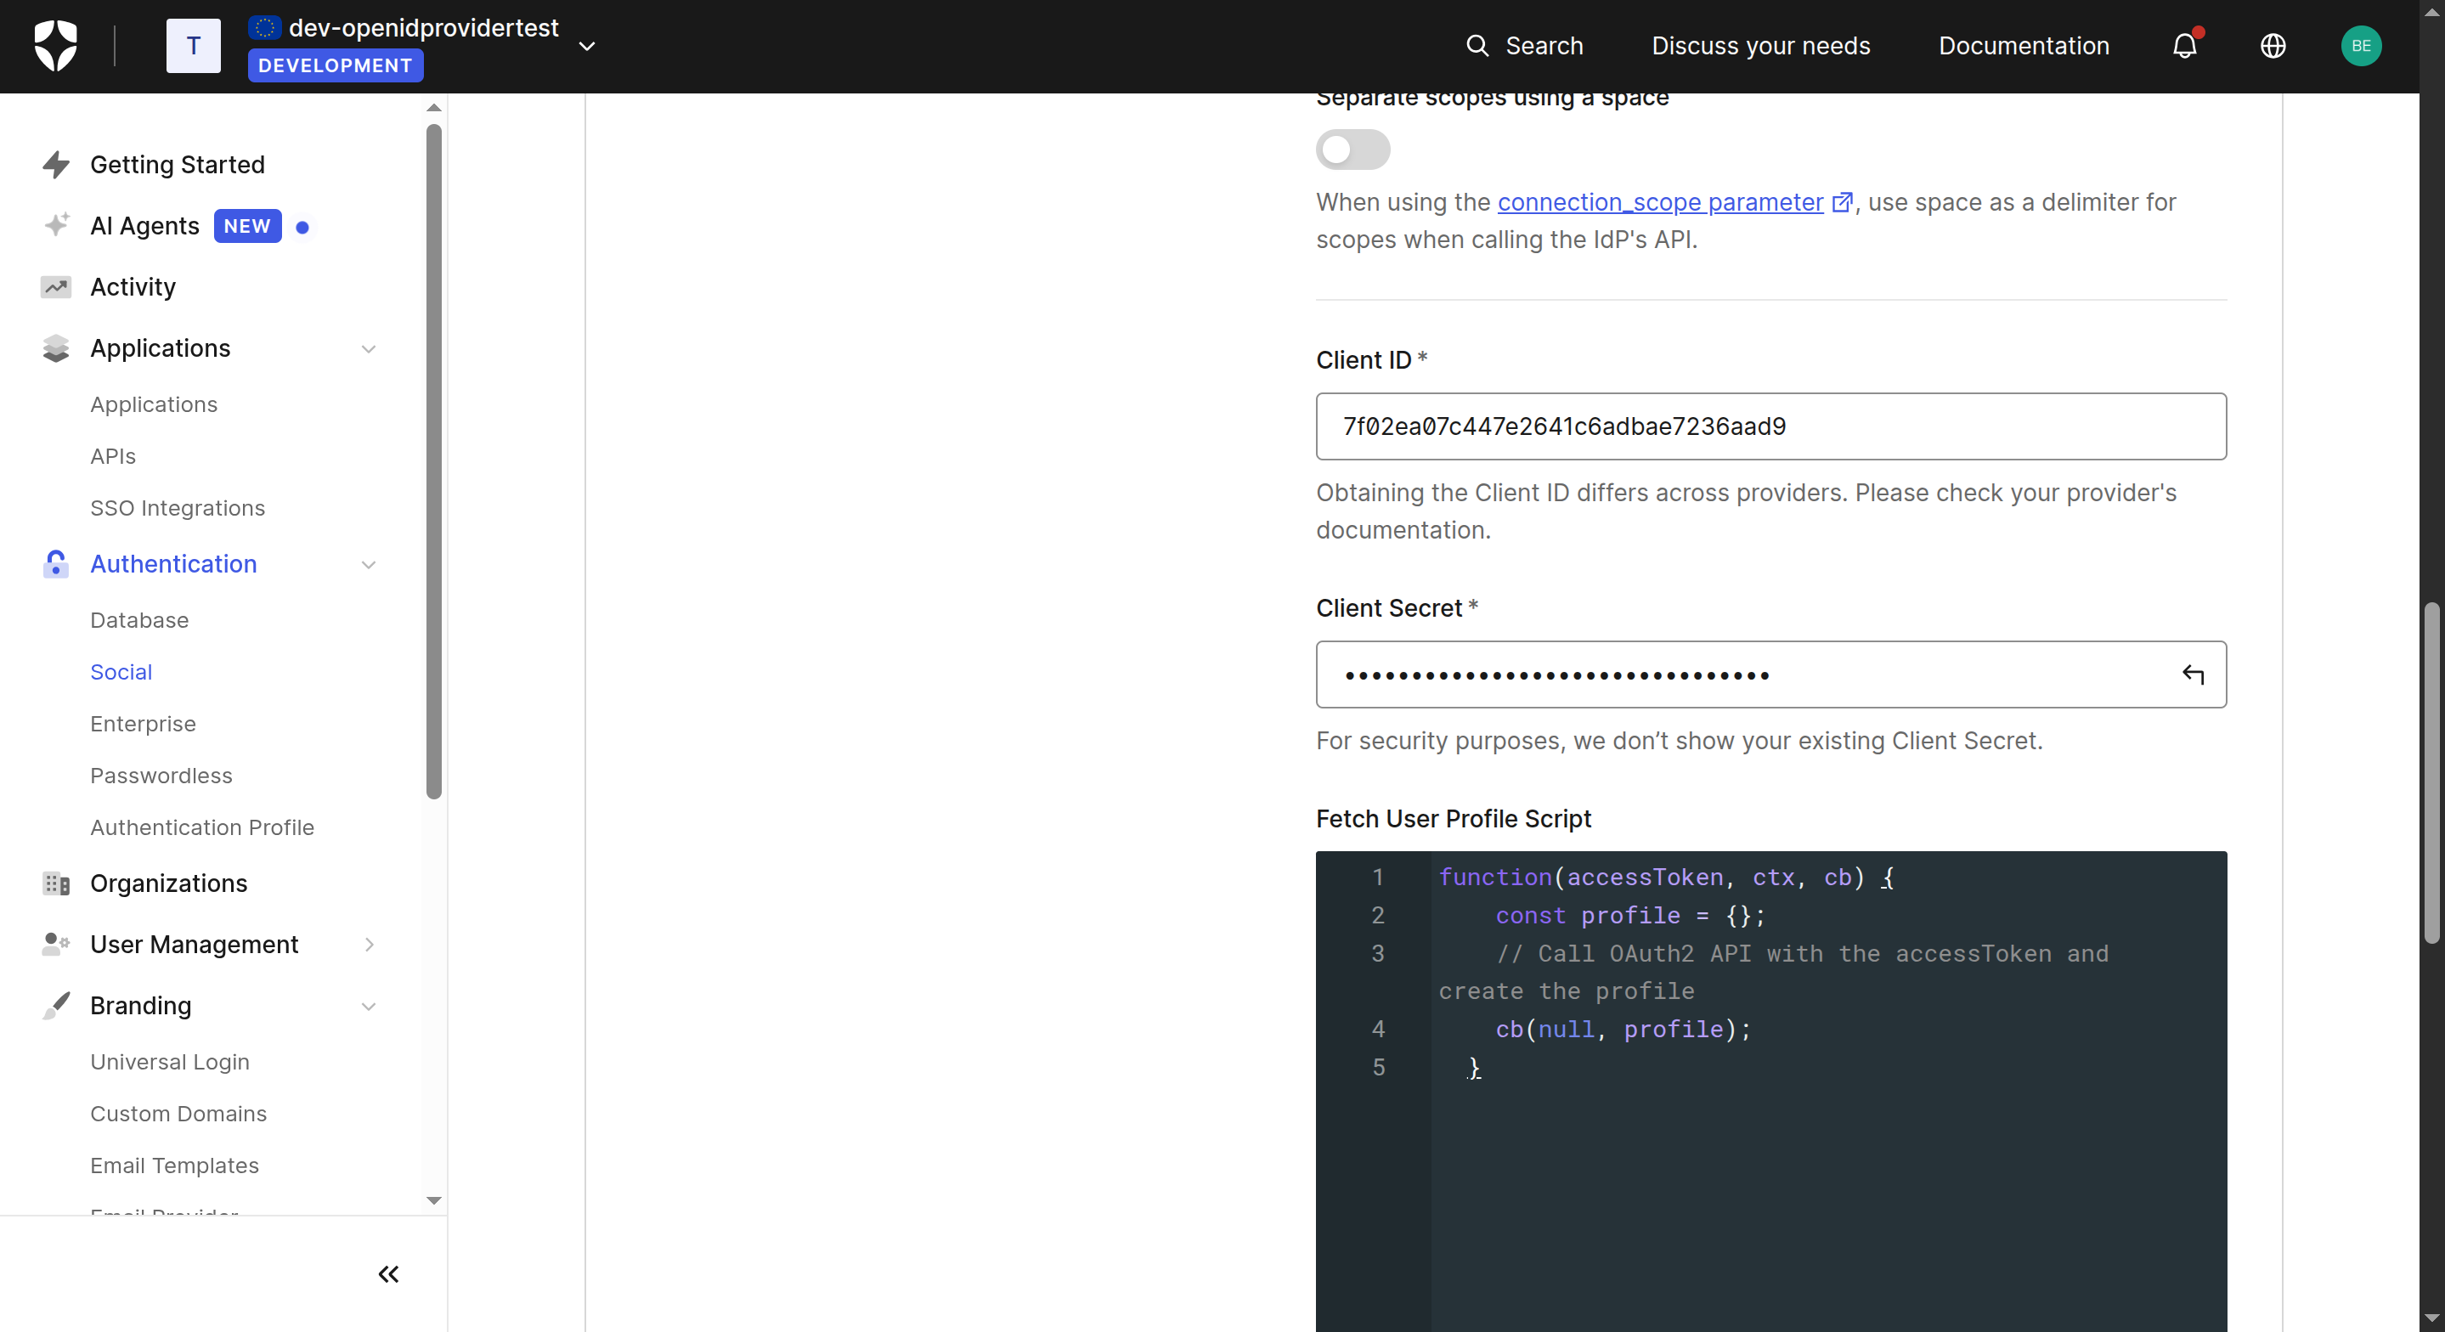Click the Organizations building icon

pos(56,883)
